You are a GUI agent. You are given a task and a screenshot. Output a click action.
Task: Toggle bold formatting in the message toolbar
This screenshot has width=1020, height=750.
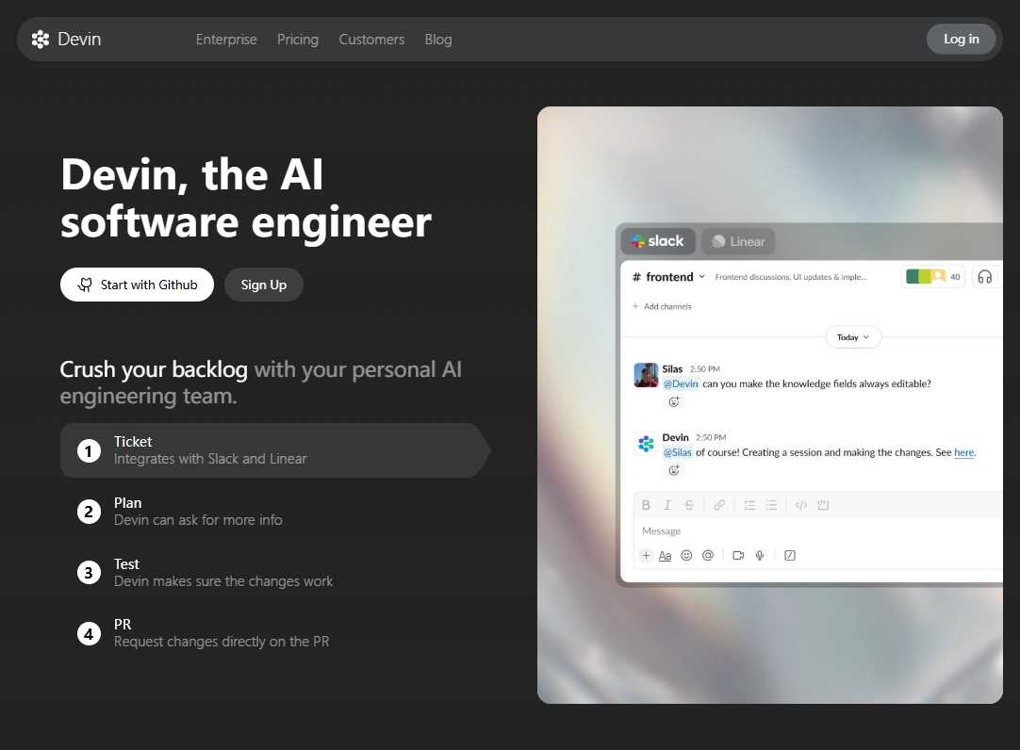(646, 505)
